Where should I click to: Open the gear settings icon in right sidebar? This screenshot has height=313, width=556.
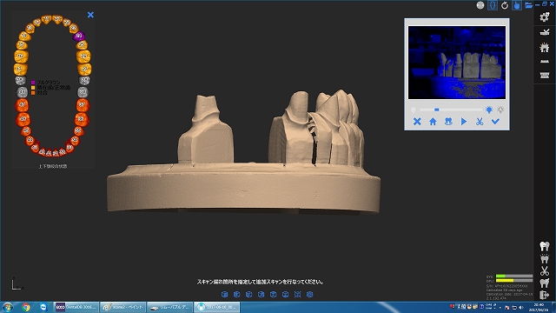coord(545,17)
